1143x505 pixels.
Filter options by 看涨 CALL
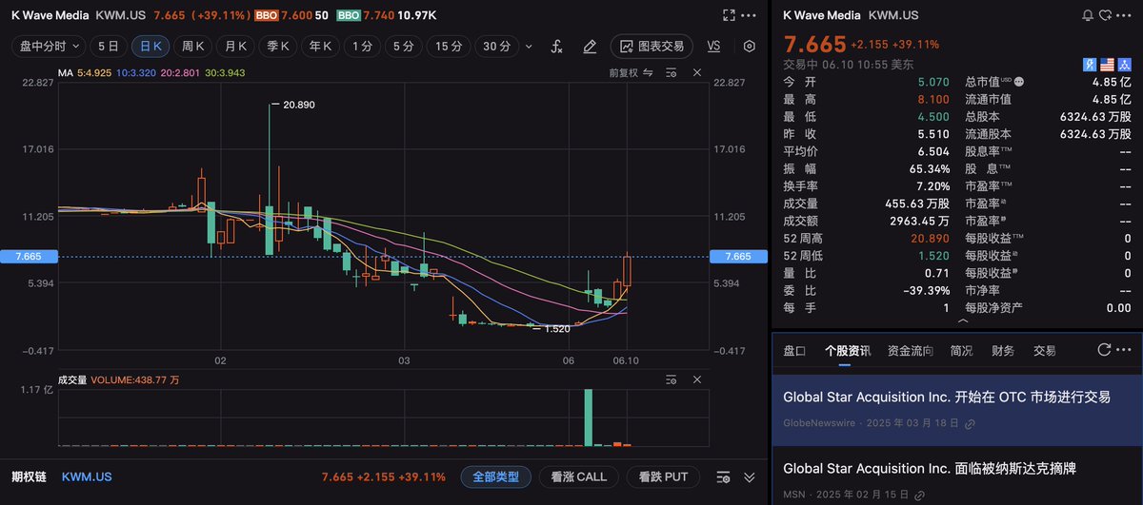[x=578, y=476]
